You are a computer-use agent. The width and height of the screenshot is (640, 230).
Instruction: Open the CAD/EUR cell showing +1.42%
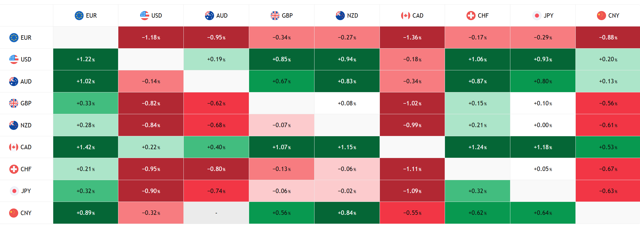tap(86, 147)
